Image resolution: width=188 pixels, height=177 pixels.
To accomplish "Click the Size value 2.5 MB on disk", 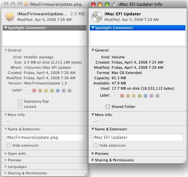I will 37,62.
